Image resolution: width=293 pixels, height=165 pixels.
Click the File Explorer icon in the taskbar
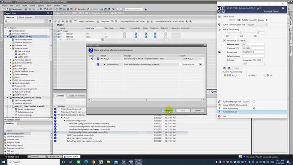click(x=109, y=162)
